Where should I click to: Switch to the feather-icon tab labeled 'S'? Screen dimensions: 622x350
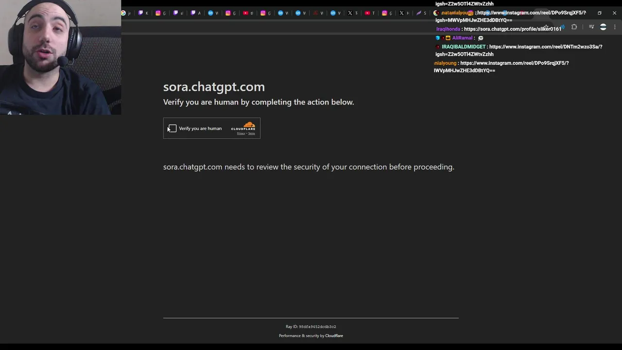tap(422, 13)
